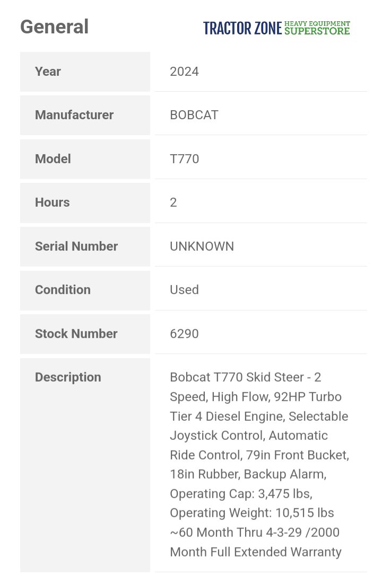382x583 pixels.
Task: Click the BOBCAT manufacturer value
Action: tap(194, 115)
